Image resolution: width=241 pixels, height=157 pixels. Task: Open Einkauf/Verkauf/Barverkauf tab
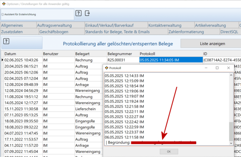(x=116, y=25)
